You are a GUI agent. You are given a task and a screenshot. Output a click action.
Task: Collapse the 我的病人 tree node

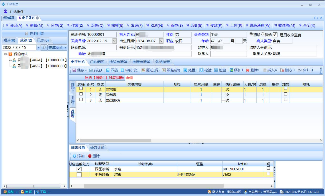6,54
